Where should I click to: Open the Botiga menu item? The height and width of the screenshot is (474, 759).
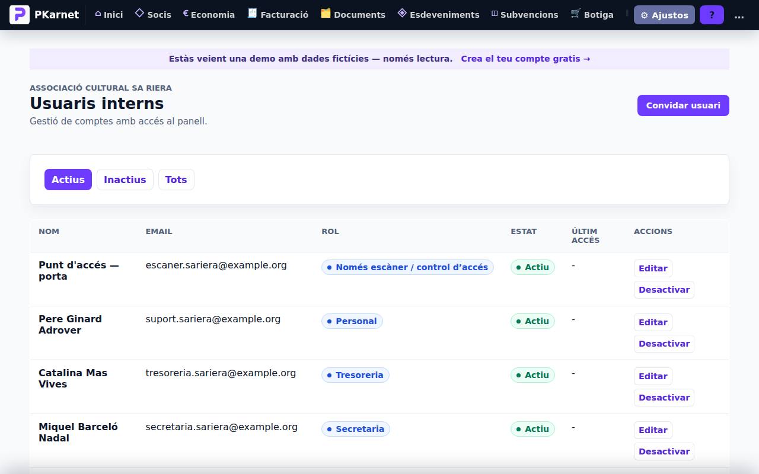(592, 15)
